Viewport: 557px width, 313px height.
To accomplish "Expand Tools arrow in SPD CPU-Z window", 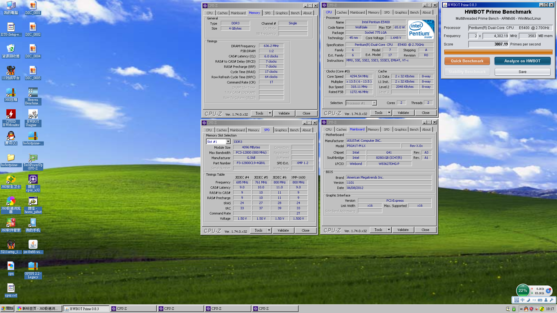I will click(x=269, y=230).
